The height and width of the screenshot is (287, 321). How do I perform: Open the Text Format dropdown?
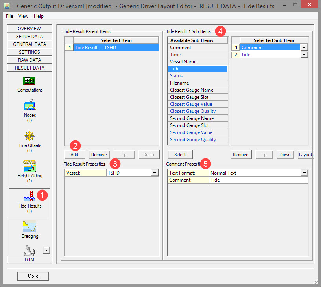(x=304, y=173)
